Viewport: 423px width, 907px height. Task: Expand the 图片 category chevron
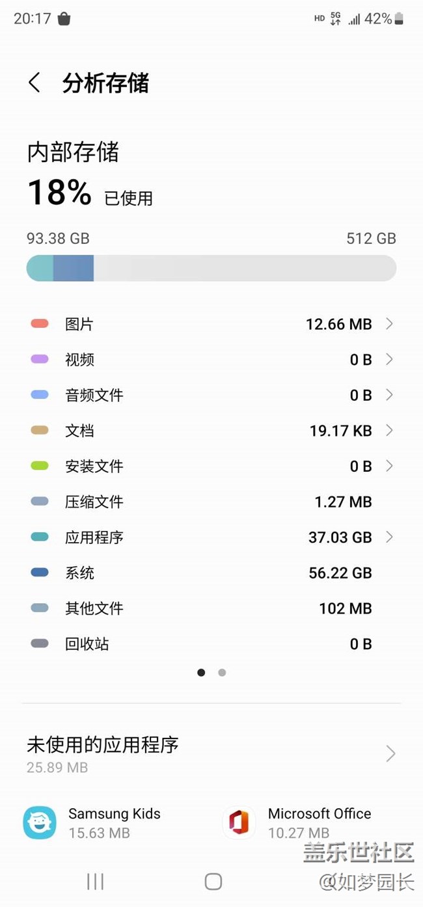(x=389, y=324)
